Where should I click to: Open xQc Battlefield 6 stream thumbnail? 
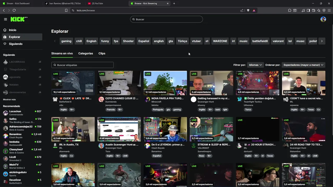tap(73, 83)
